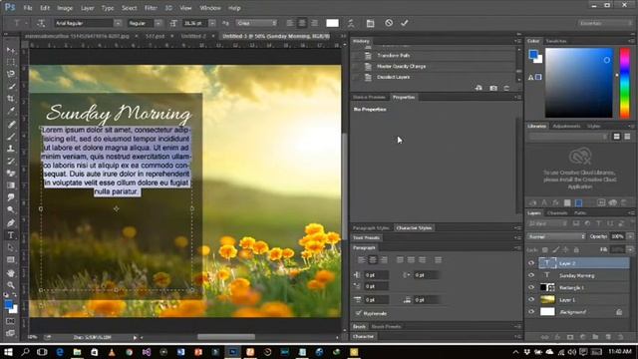Click the rainbow hue slider strip
This screenshot has height=359, width=638.
pos(625,83)
